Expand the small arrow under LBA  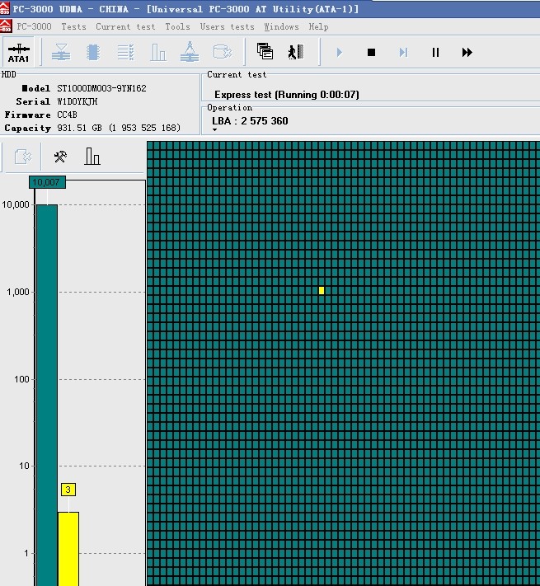215,129
